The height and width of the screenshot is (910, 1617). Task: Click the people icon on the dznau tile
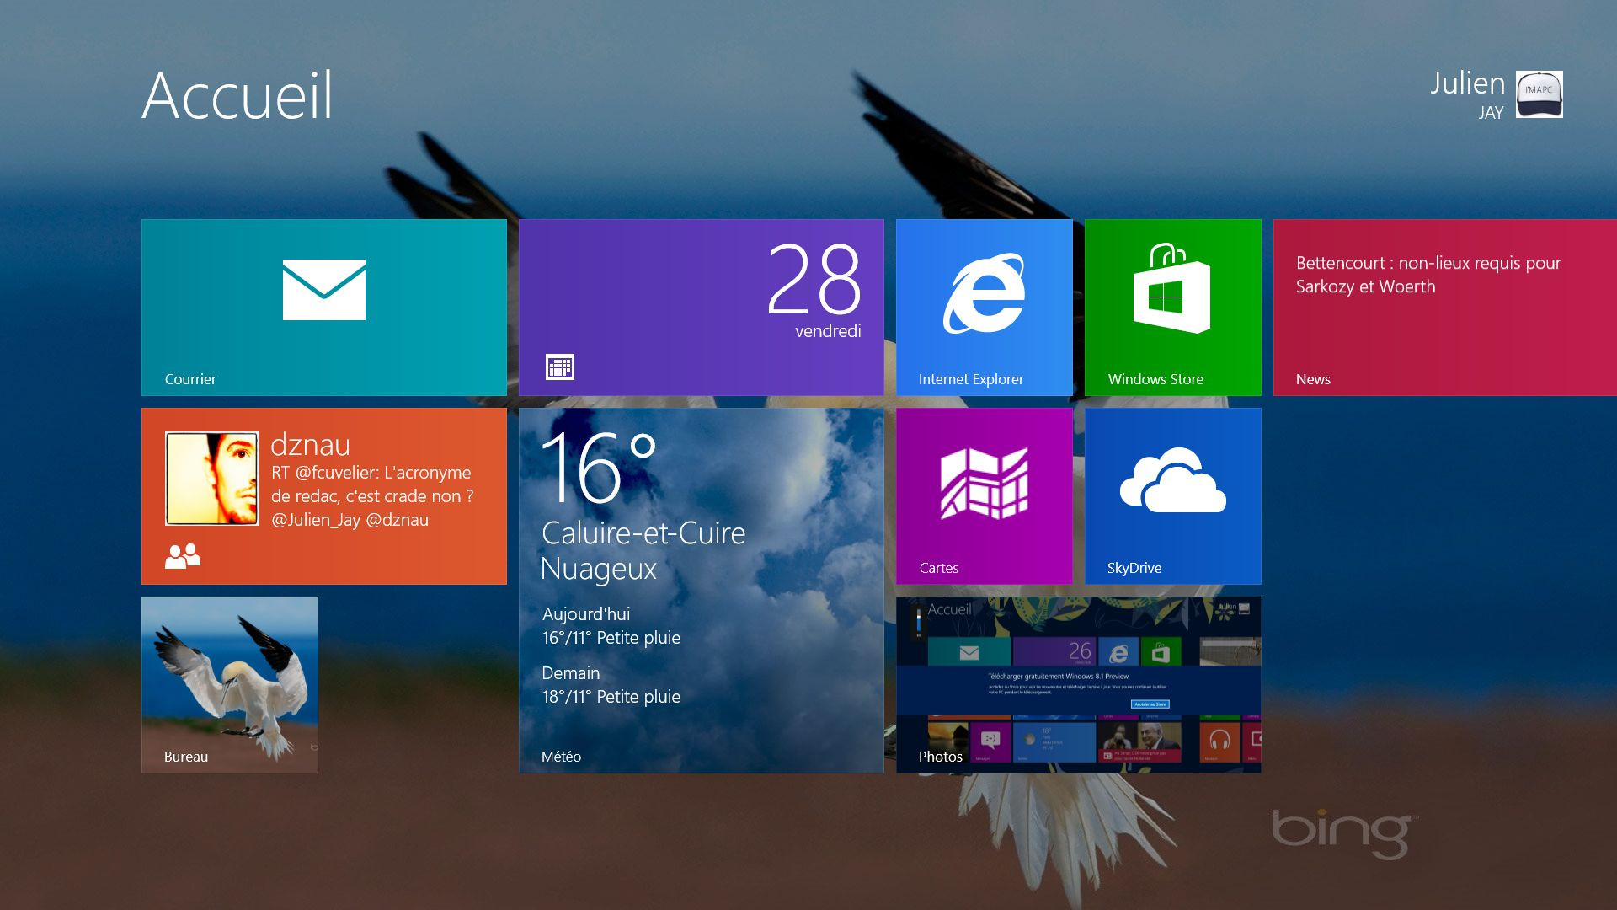point(183,556)
